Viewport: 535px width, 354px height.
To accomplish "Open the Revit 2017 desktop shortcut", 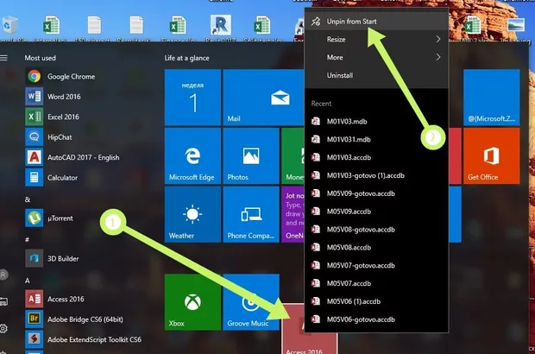I will [x=220, y=26].
